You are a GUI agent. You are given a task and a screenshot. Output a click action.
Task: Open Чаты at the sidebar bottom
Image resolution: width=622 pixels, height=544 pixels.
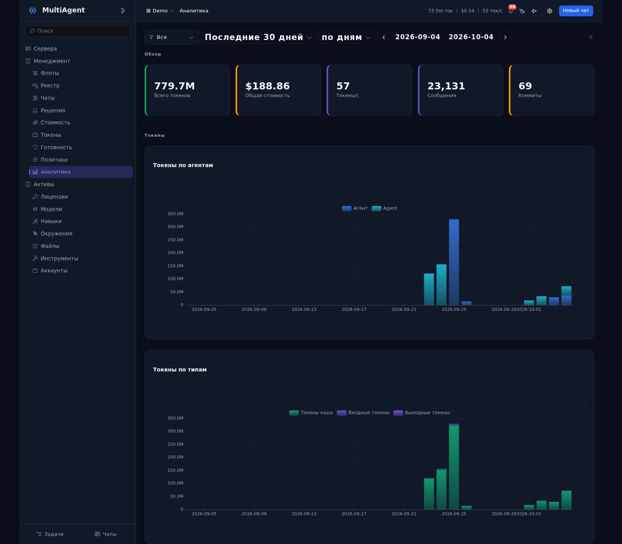coord(106,534)
